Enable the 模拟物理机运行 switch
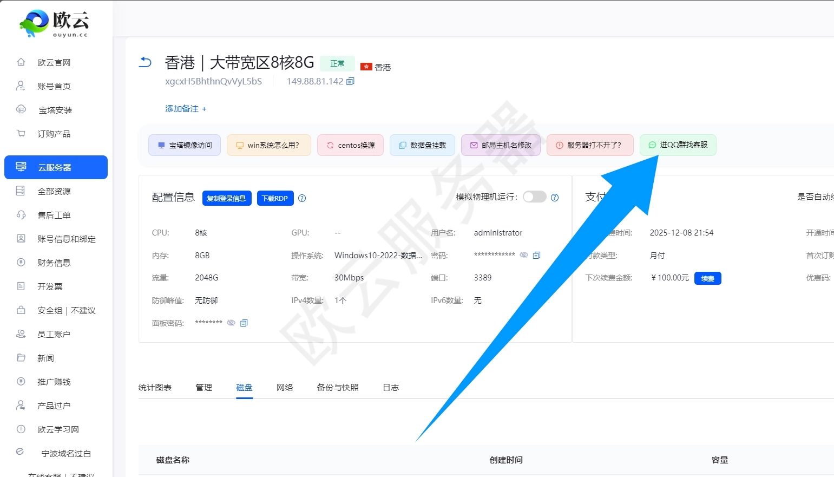This screenshot has height=477, width=834. (x=535, y=197)
